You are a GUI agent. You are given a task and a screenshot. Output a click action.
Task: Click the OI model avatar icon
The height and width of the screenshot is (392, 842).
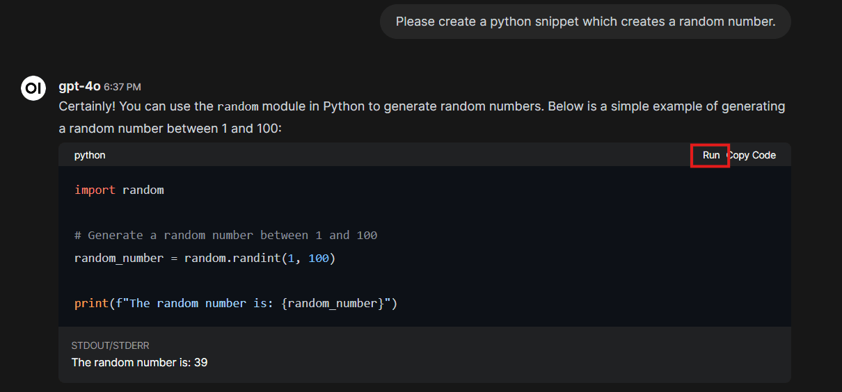point(33,88)
